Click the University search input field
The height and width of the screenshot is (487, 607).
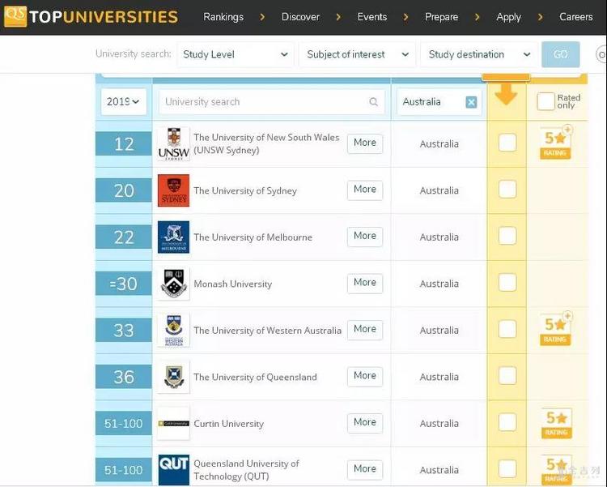pos(263,102)
